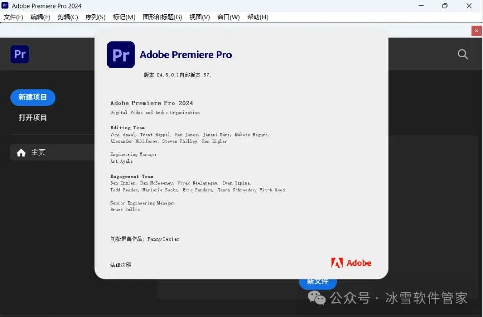Screen dimensions: 483x317
Task: Click the 'Editing Team' heading
Action: tap(127, 127)
